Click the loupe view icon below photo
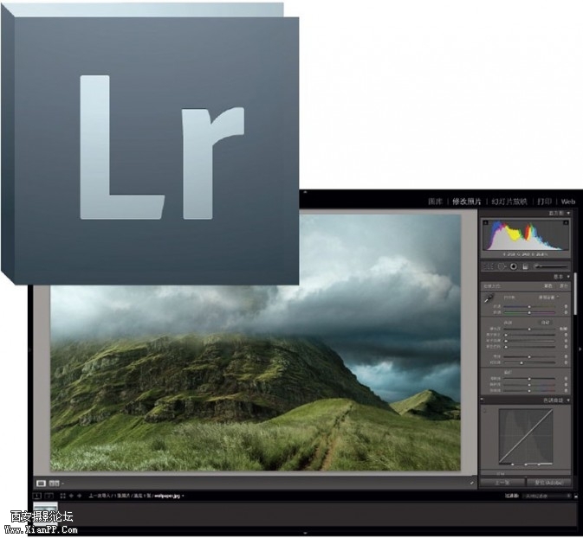This screenshot has height=538, width=583. (41, 483)
